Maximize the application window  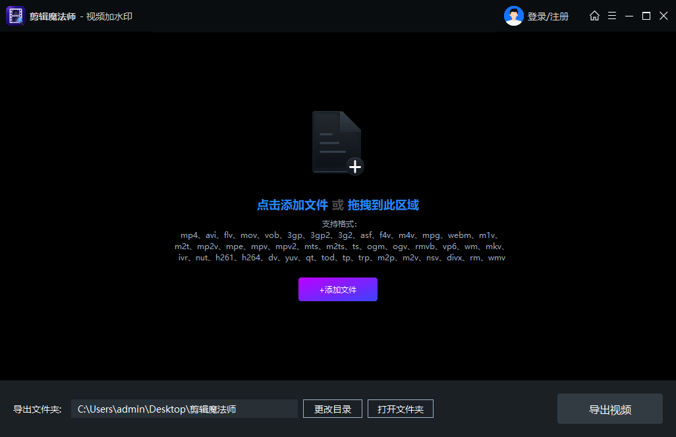[646, 16]
